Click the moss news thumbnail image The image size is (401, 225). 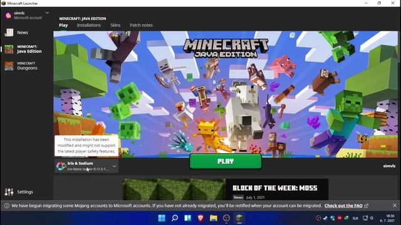point(174,189)
